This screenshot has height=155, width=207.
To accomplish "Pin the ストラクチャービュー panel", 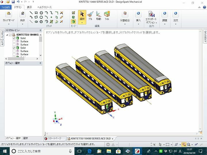I will pos(41,30).
